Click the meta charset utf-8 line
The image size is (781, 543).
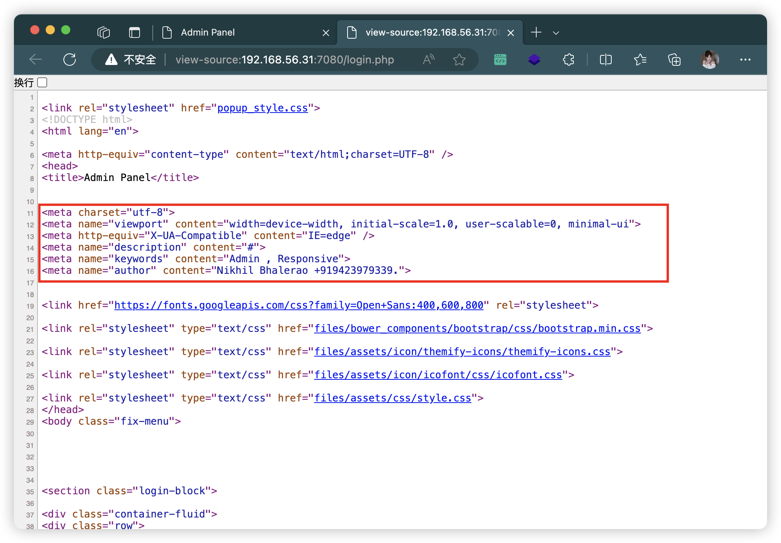click(108, 212)
